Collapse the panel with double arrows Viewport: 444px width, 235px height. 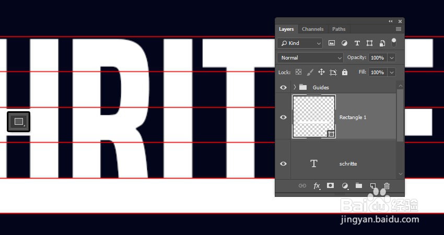(x=391, y=21)
